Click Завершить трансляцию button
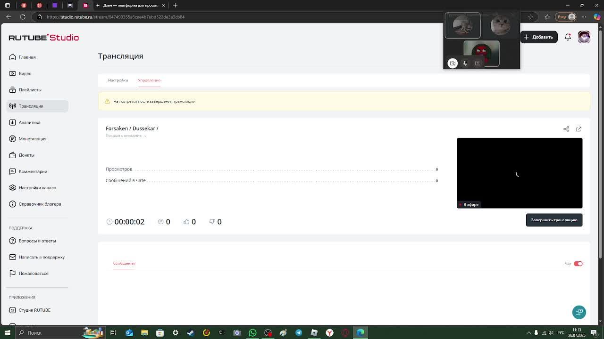Image resolution: width=604 pixels, height=339 pixels. click(x=554, y=220)
